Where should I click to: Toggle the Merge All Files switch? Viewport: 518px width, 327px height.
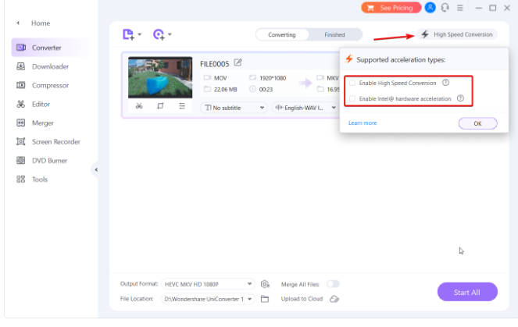333,284
